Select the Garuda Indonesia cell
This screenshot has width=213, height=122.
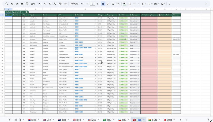tap(66, 109)
